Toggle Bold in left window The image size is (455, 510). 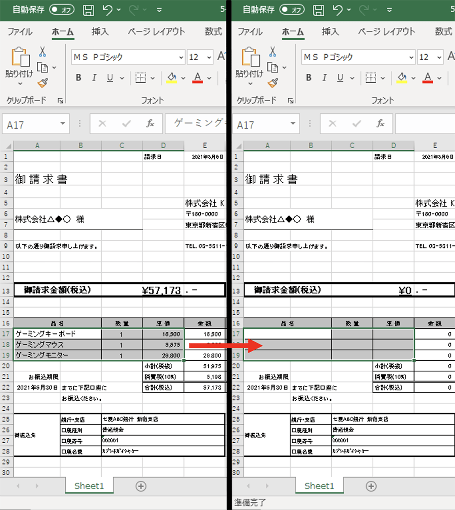click(78, 78)
